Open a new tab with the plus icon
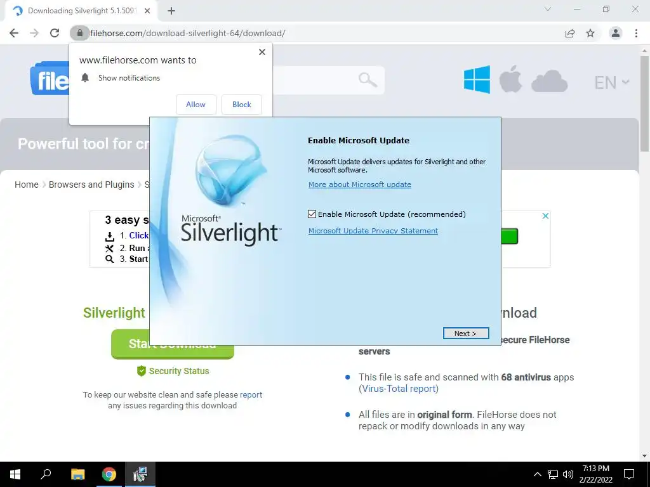This screenshot has height=487, width=650. click(171, 11)
